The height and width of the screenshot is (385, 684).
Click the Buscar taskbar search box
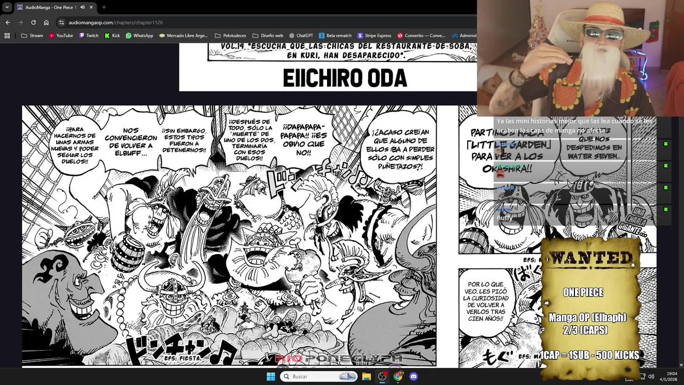(x=320, y=376)
